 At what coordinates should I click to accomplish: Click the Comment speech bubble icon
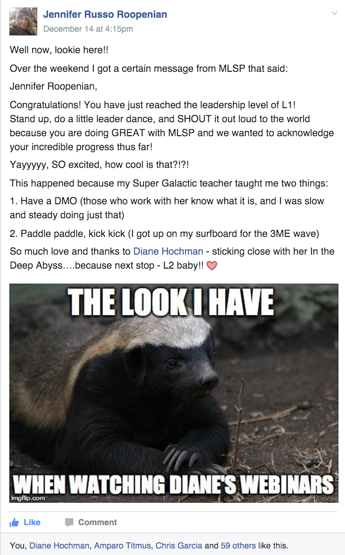(x=69, y=522)
